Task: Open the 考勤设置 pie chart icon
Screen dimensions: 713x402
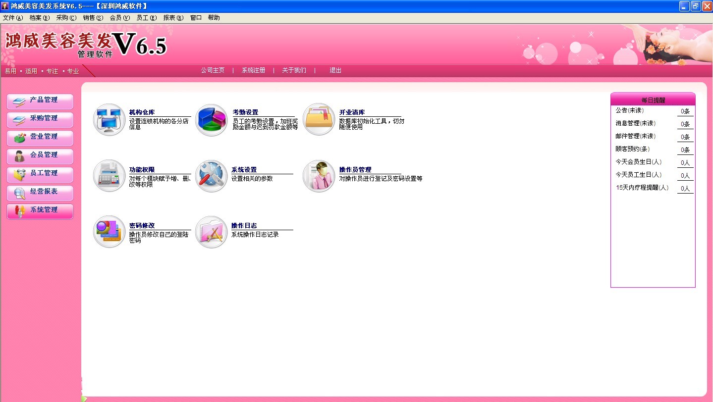Action: point(212,120)
